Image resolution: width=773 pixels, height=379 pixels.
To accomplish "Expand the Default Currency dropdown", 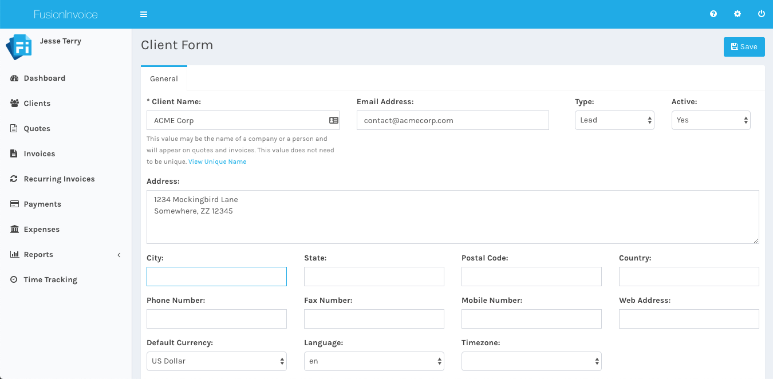I will 216,361.
